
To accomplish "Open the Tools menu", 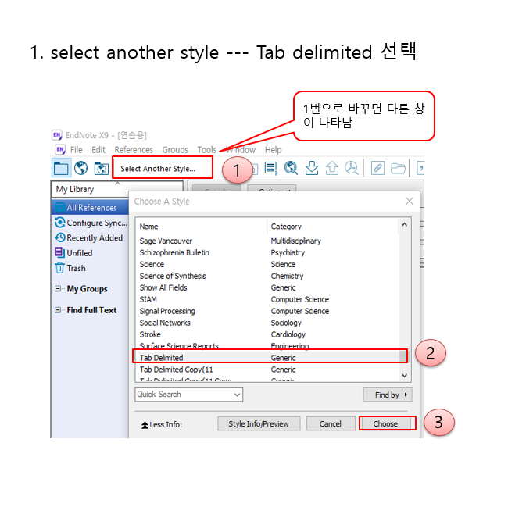I will (206, 150).
